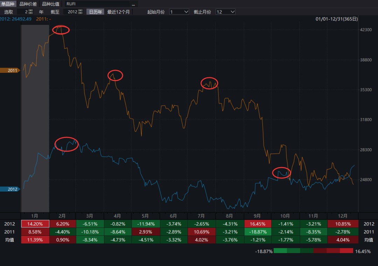Open the 起始月份 start month dropdown
Screen dimensions: 378x266
point(179,12)
